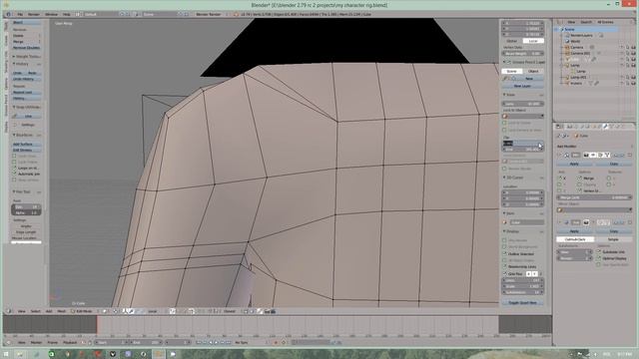
Task: Toggle selectability cursor icon for Camera.001 row
Action: tap(628, 53)
